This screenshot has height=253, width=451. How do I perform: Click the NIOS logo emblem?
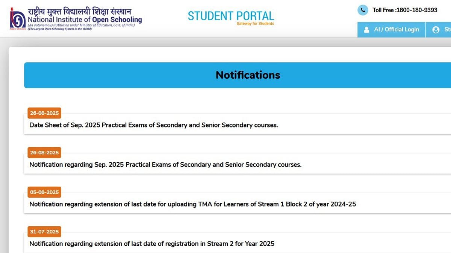pyautogui.click(x=17, y=18)
